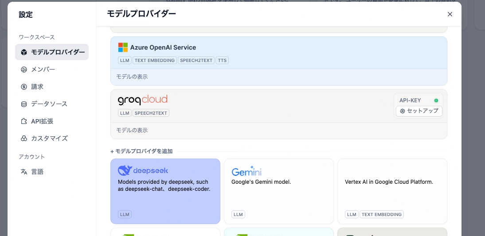This screenshot has width=485, height=236.
Task: Click the メンバー face icon
Action: (24, 70)
